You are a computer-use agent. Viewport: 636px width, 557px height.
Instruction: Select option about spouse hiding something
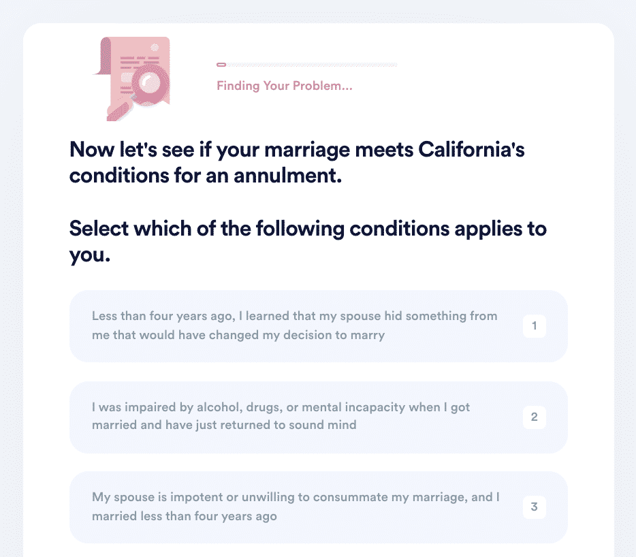click(x=319, y=325)
